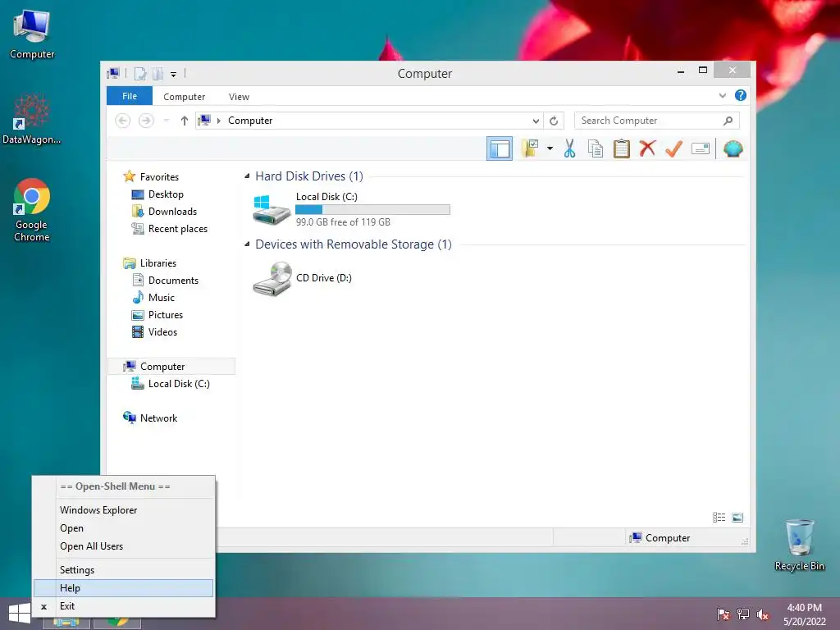The image size is (840, 630).
Task: Switch to Large icons view button
Action: (x=737, y=518)
